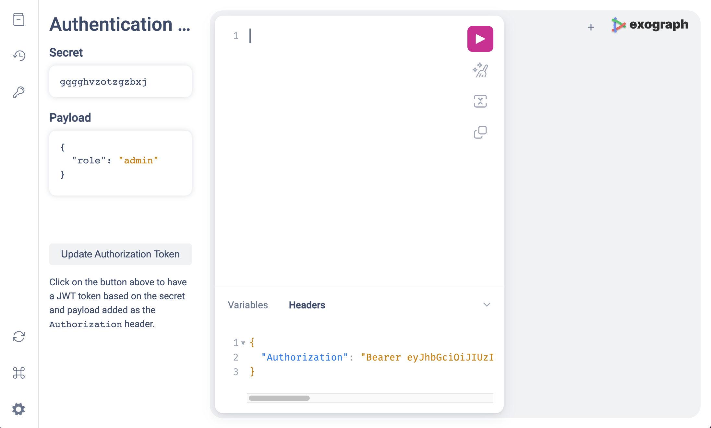Show query history from the sidebar
711x428 pixels.
click(19, 55)
